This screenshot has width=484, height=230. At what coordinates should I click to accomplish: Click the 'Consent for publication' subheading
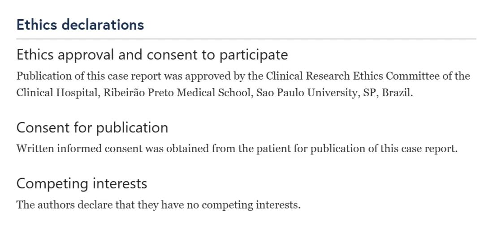(x=92, y=128)
